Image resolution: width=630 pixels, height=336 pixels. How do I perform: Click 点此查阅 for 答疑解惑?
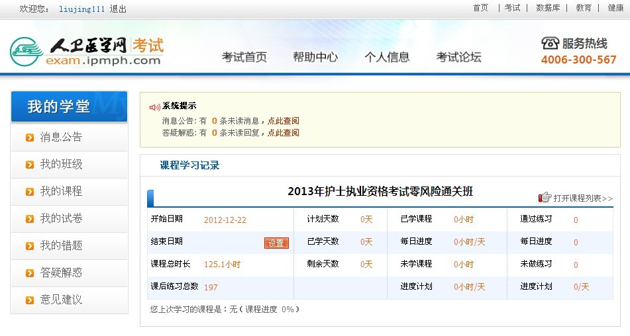[x=284, y=133]
